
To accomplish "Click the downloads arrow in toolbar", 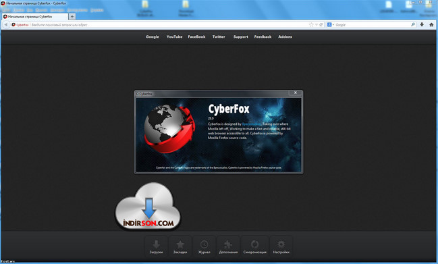I will click(422, 24).
